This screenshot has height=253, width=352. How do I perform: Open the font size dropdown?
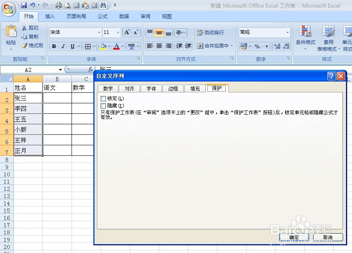[118, 32]
